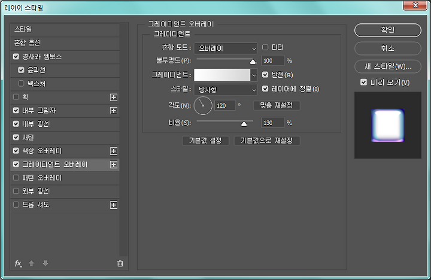Open the 스타일 방사형 dropdown
The image size is (431, 280).
[x=226, y=90]
